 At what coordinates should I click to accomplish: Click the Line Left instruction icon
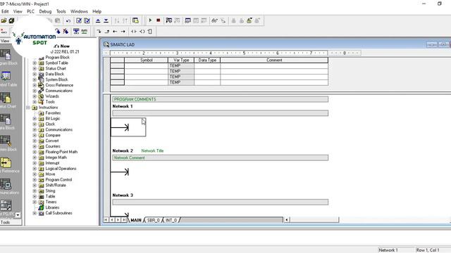[x=115, y=32]
